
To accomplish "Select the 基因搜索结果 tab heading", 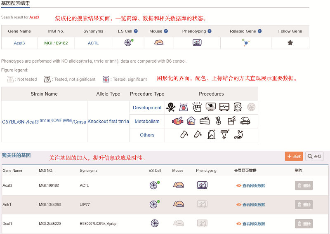I will pyautogui.click(x=16, y=3).
